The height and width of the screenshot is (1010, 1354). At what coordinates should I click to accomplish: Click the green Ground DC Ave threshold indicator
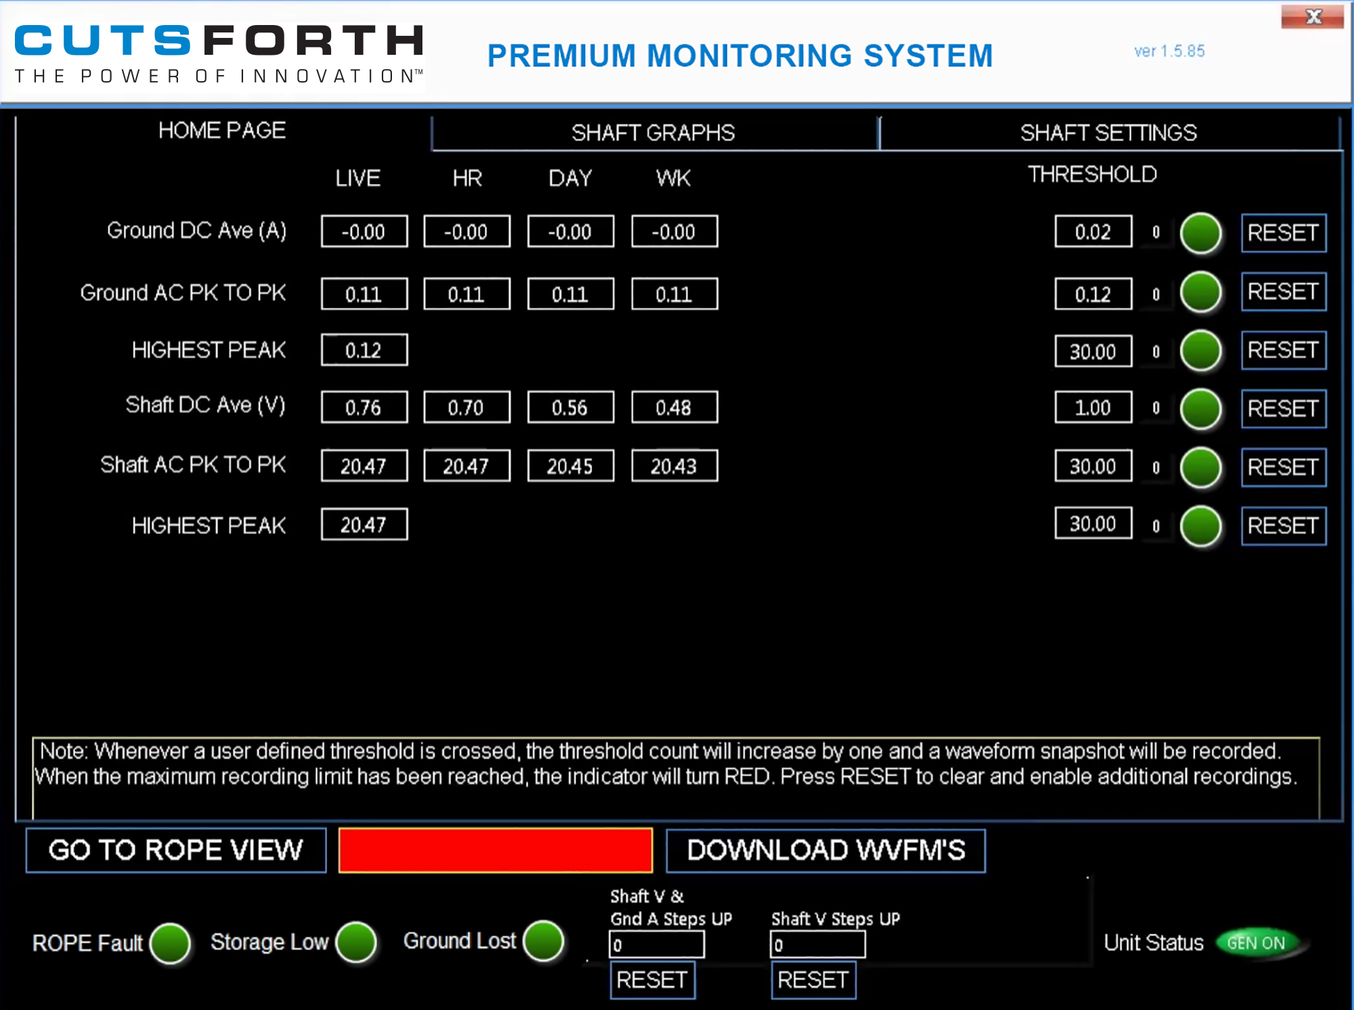click(x=1200, y=233)
